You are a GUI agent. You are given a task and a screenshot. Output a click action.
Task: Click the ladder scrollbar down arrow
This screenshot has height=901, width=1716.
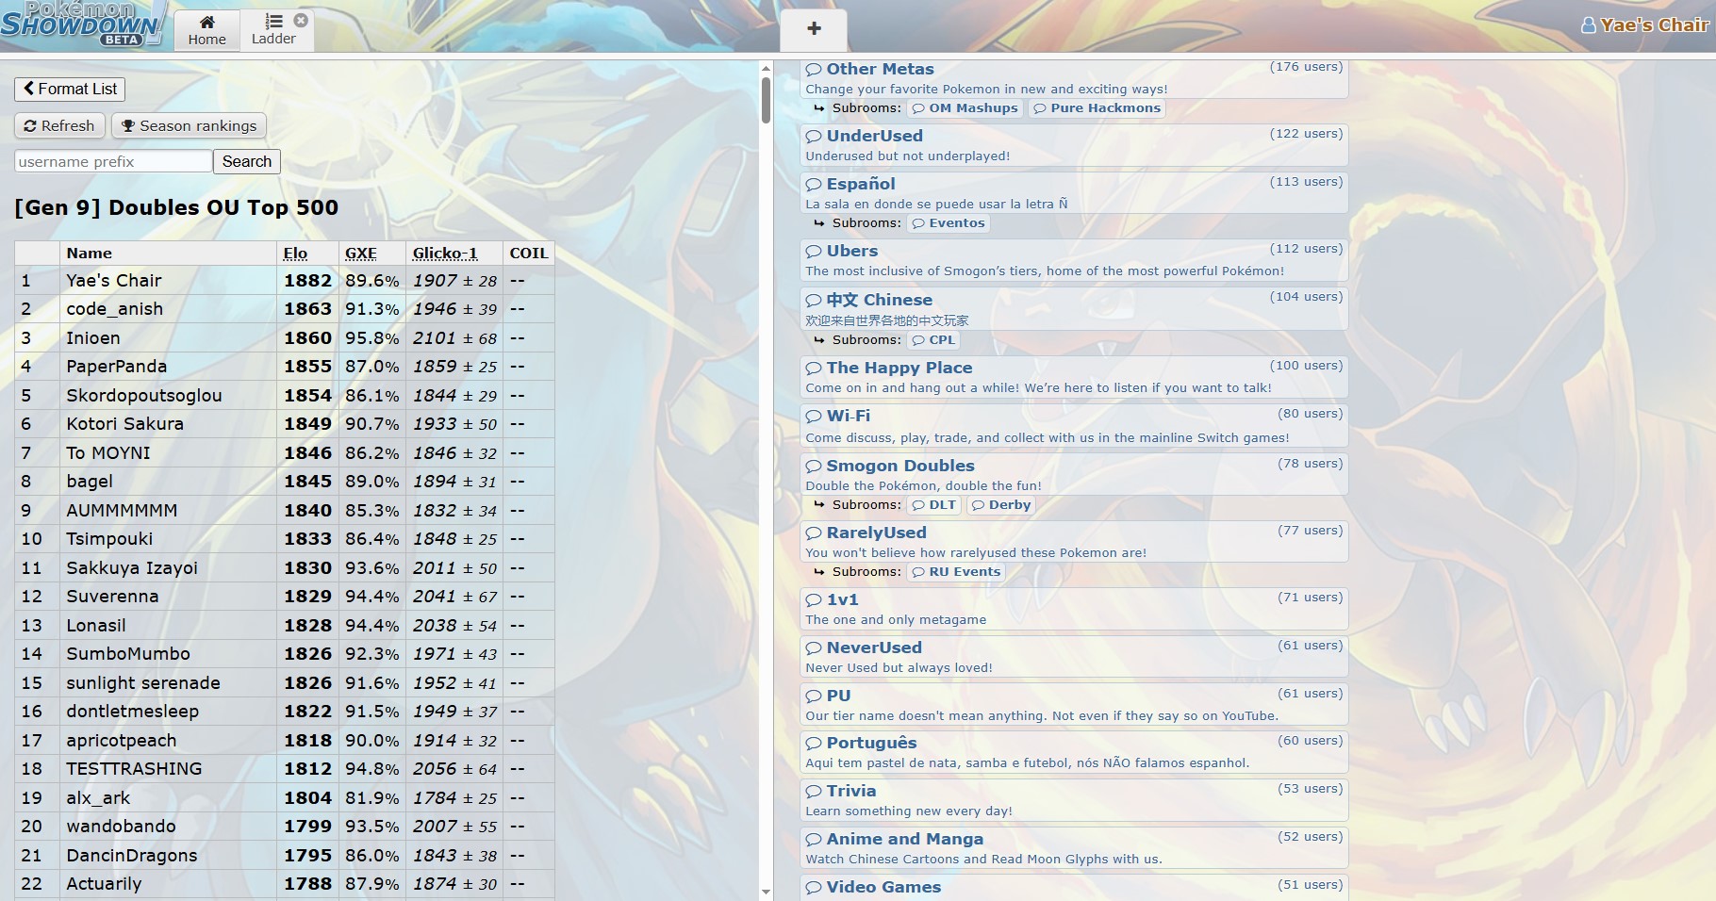tap(766, 892)
